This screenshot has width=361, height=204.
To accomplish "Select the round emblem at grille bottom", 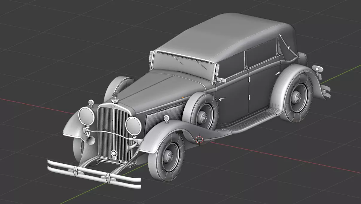I will (x=114, y=154).
